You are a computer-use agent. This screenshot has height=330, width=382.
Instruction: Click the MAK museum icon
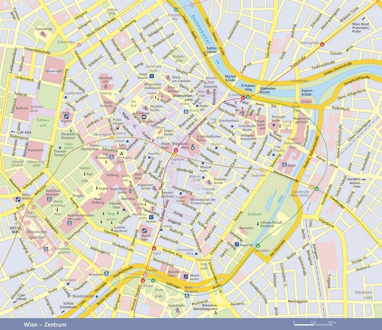click(284, 165)
